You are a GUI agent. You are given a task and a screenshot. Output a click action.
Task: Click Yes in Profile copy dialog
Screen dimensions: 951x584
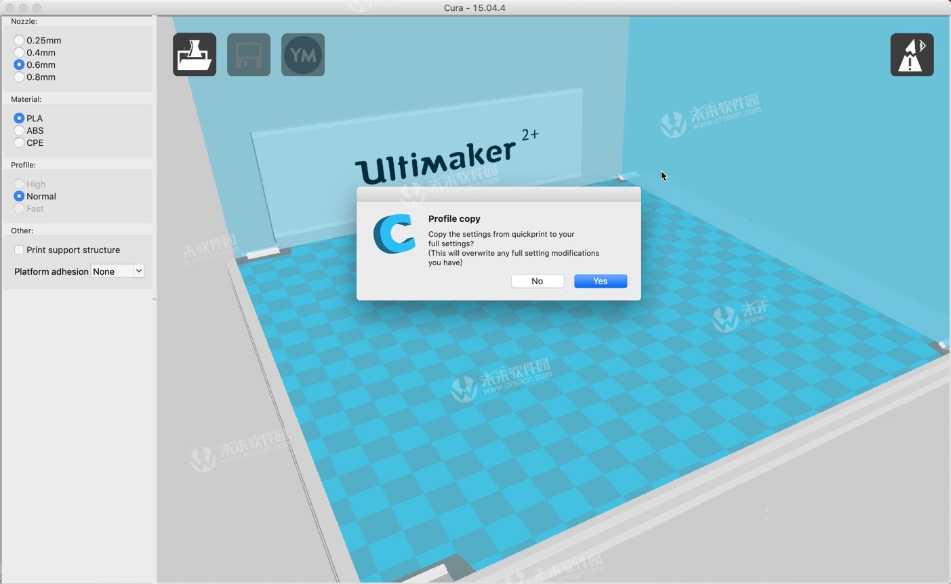point(601,281)
